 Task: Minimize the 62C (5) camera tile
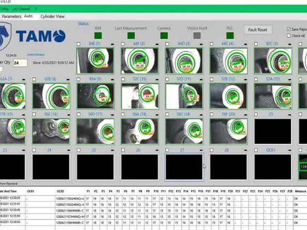[x=290, y=44]
